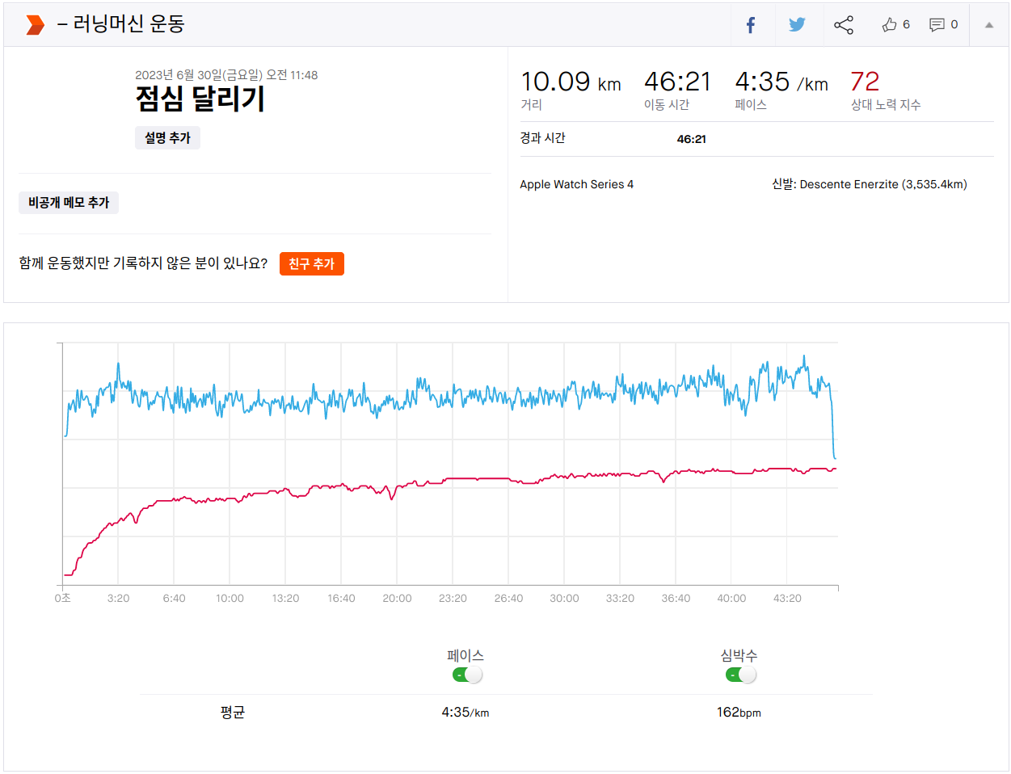Click the 72 relative effort score
The width and height of the screenshot is (1011, 774).
(865, 82)
